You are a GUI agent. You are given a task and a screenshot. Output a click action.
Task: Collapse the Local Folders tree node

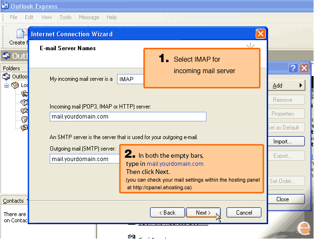pyautogui.click(x=6, y=86)
